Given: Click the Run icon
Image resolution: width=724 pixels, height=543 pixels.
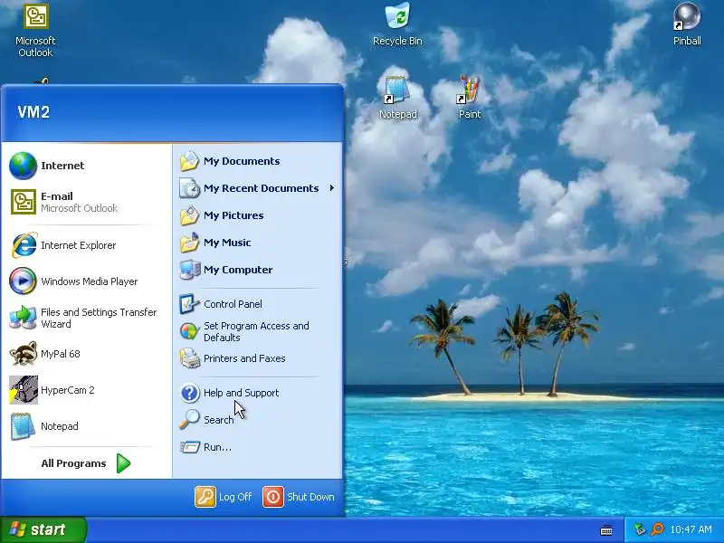Looking at the screenshot, I should pos(189,447).
